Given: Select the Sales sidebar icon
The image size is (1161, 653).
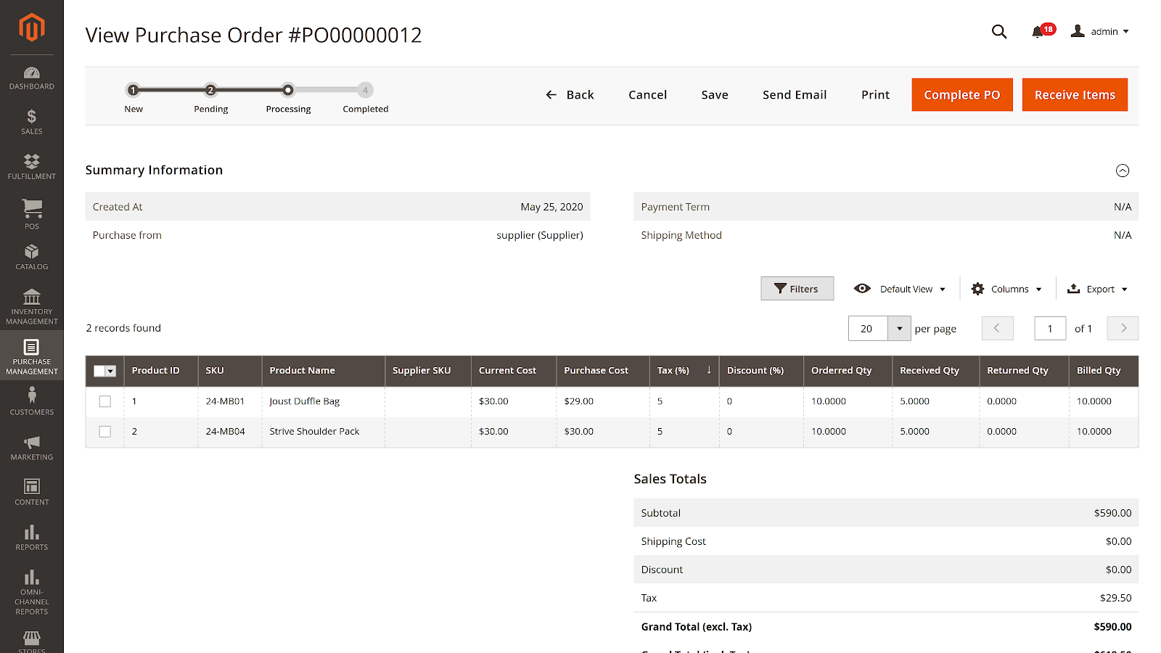Looking at the screenshot, I should pyautogui.click(x=31, y=123).
